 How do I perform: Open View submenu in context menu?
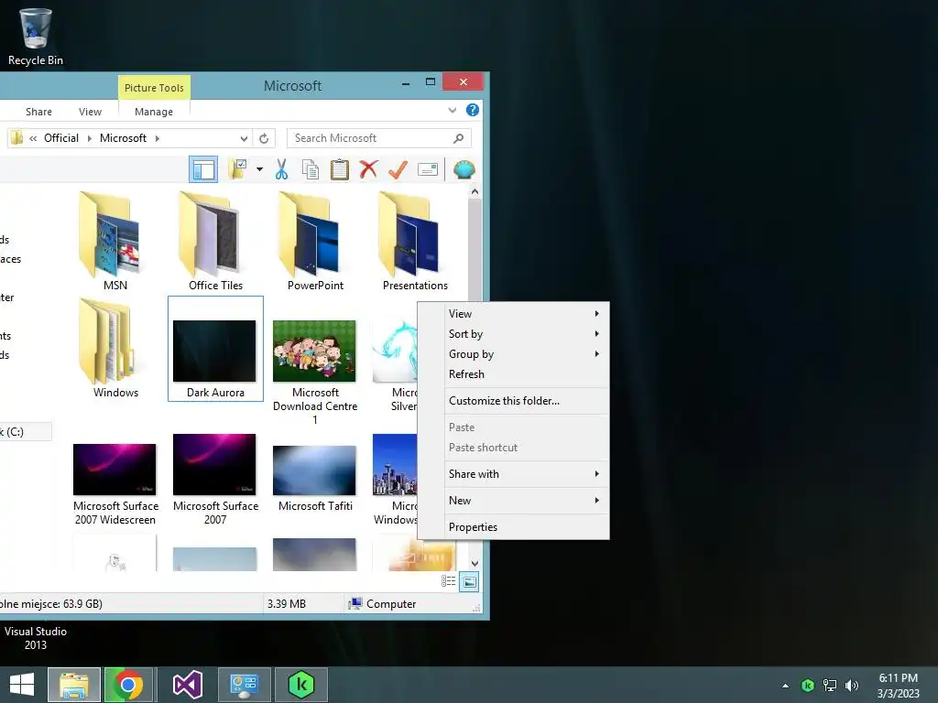(x=526, y=314)
